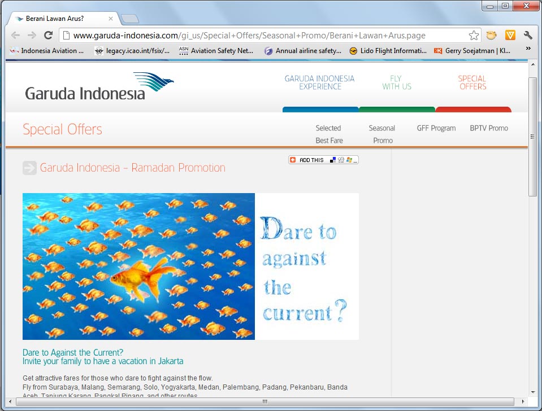
Task: Open a new browser tab
Action: click(130, 19)
